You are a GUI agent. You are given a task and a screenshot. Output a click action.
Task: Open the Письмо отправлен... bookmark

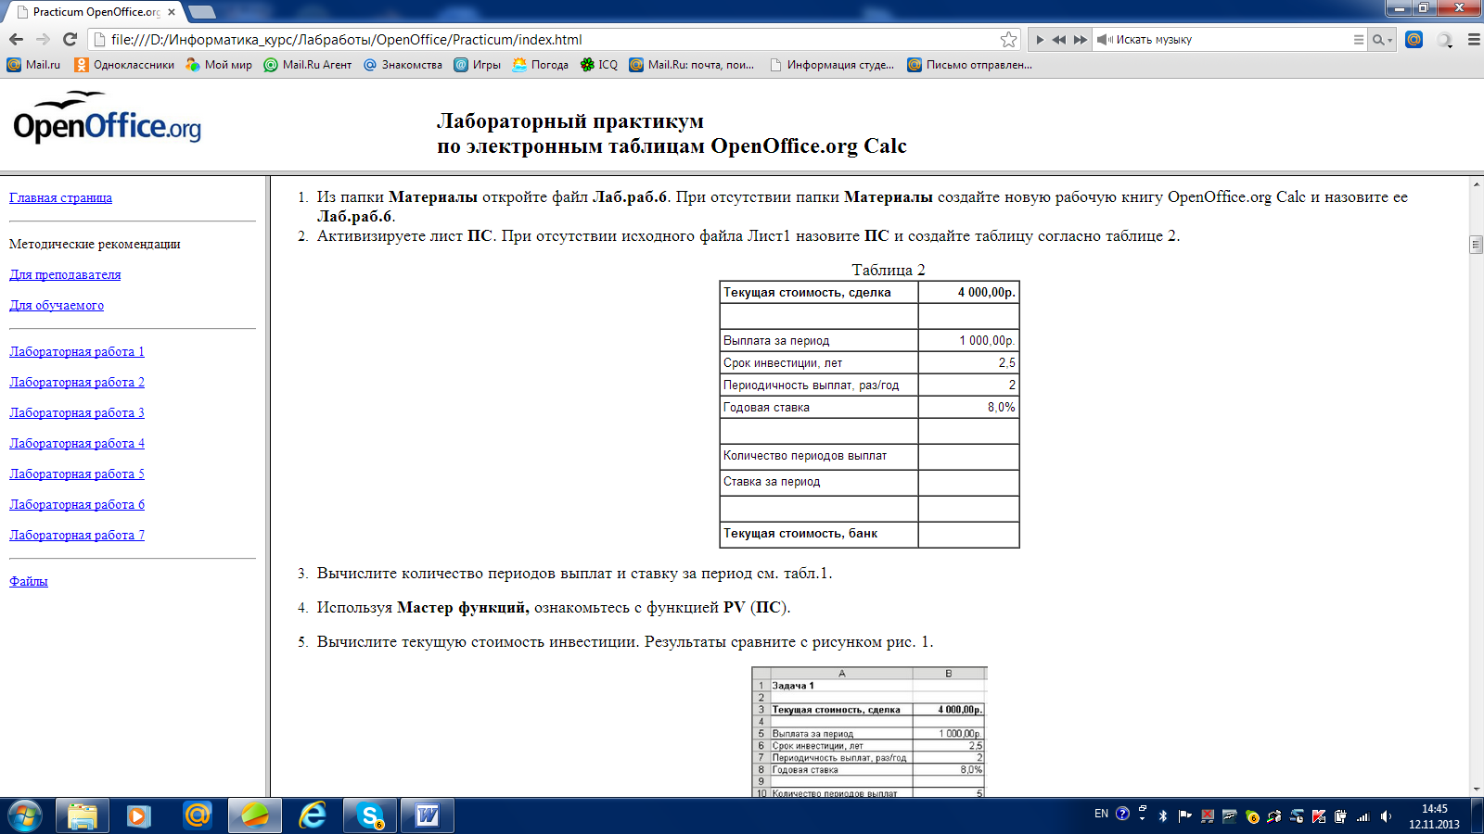tap(969, 65)
